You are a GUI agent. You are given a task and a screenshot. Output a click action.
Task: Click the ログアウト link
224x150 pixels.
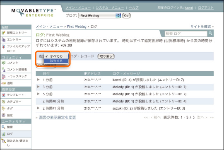[206, 7]
